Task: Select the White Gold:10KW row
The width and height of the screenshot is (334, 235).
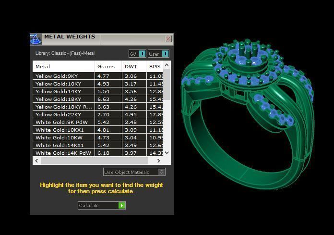Action: pyautogui.click(x=98, y=137)
